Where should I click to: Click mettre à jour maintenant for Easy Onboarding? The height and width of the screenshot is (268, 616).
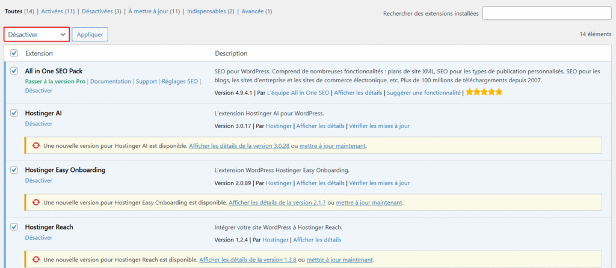tap(369, 203)
